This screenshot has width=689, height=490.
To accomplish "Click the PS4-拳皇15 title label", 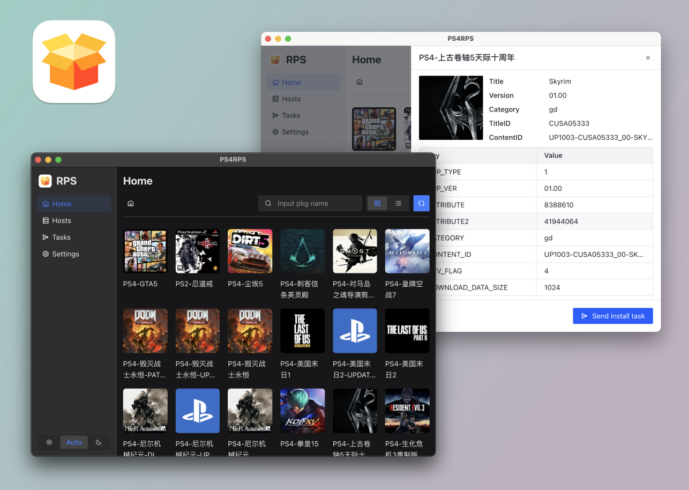I will (x=299, y=444).
